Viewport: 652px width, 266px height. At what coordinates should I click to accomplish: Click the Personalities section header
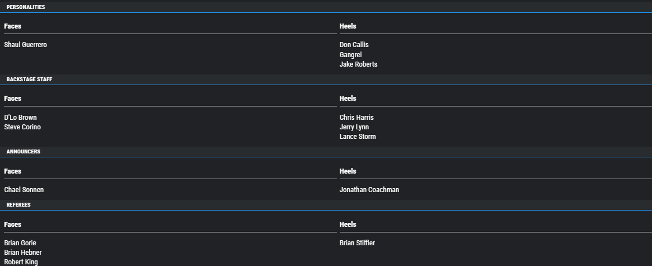pos(26,7)
